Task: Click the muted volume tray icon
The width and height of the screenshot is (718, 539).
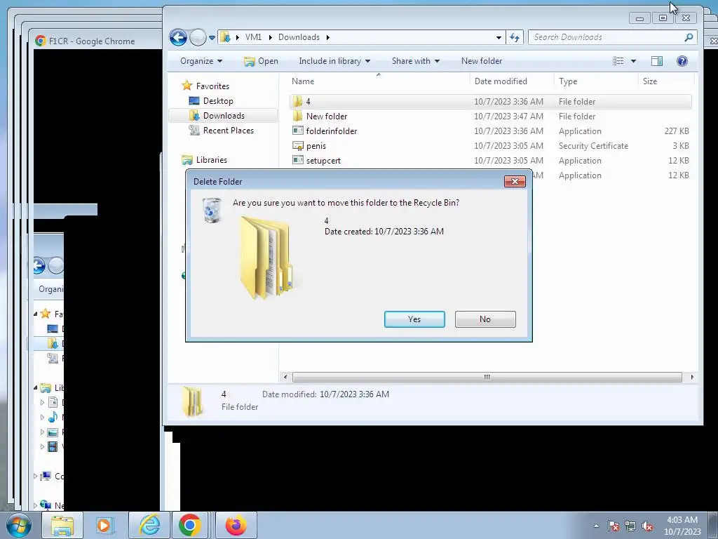Action: [x=646, y=526]
